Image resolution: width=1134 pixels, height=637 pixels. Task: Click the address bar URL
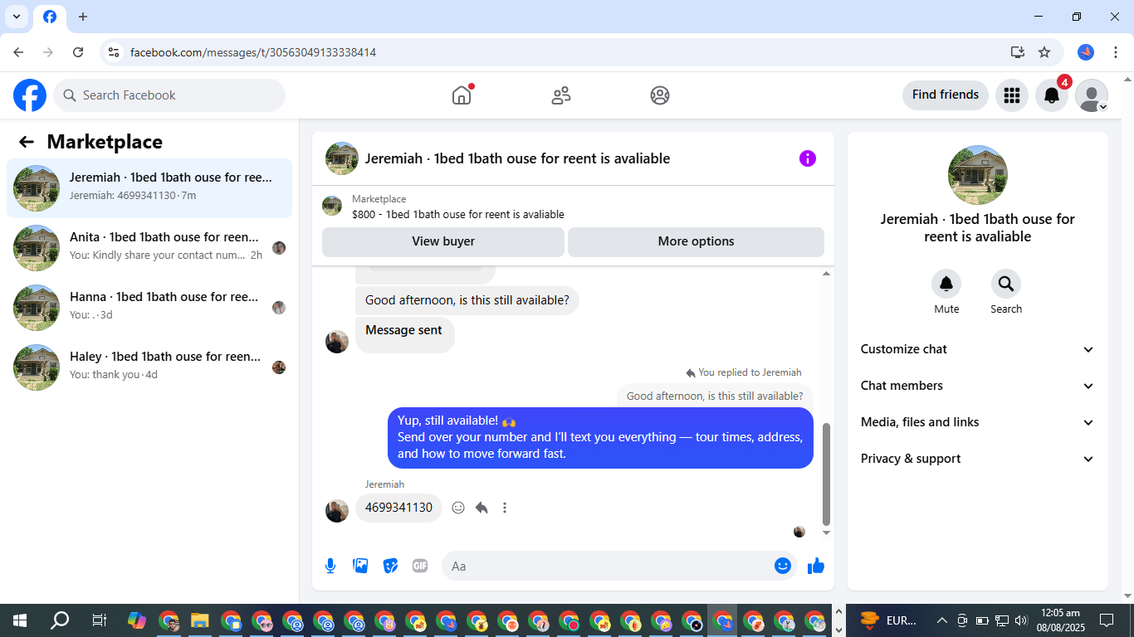[253, 52]
